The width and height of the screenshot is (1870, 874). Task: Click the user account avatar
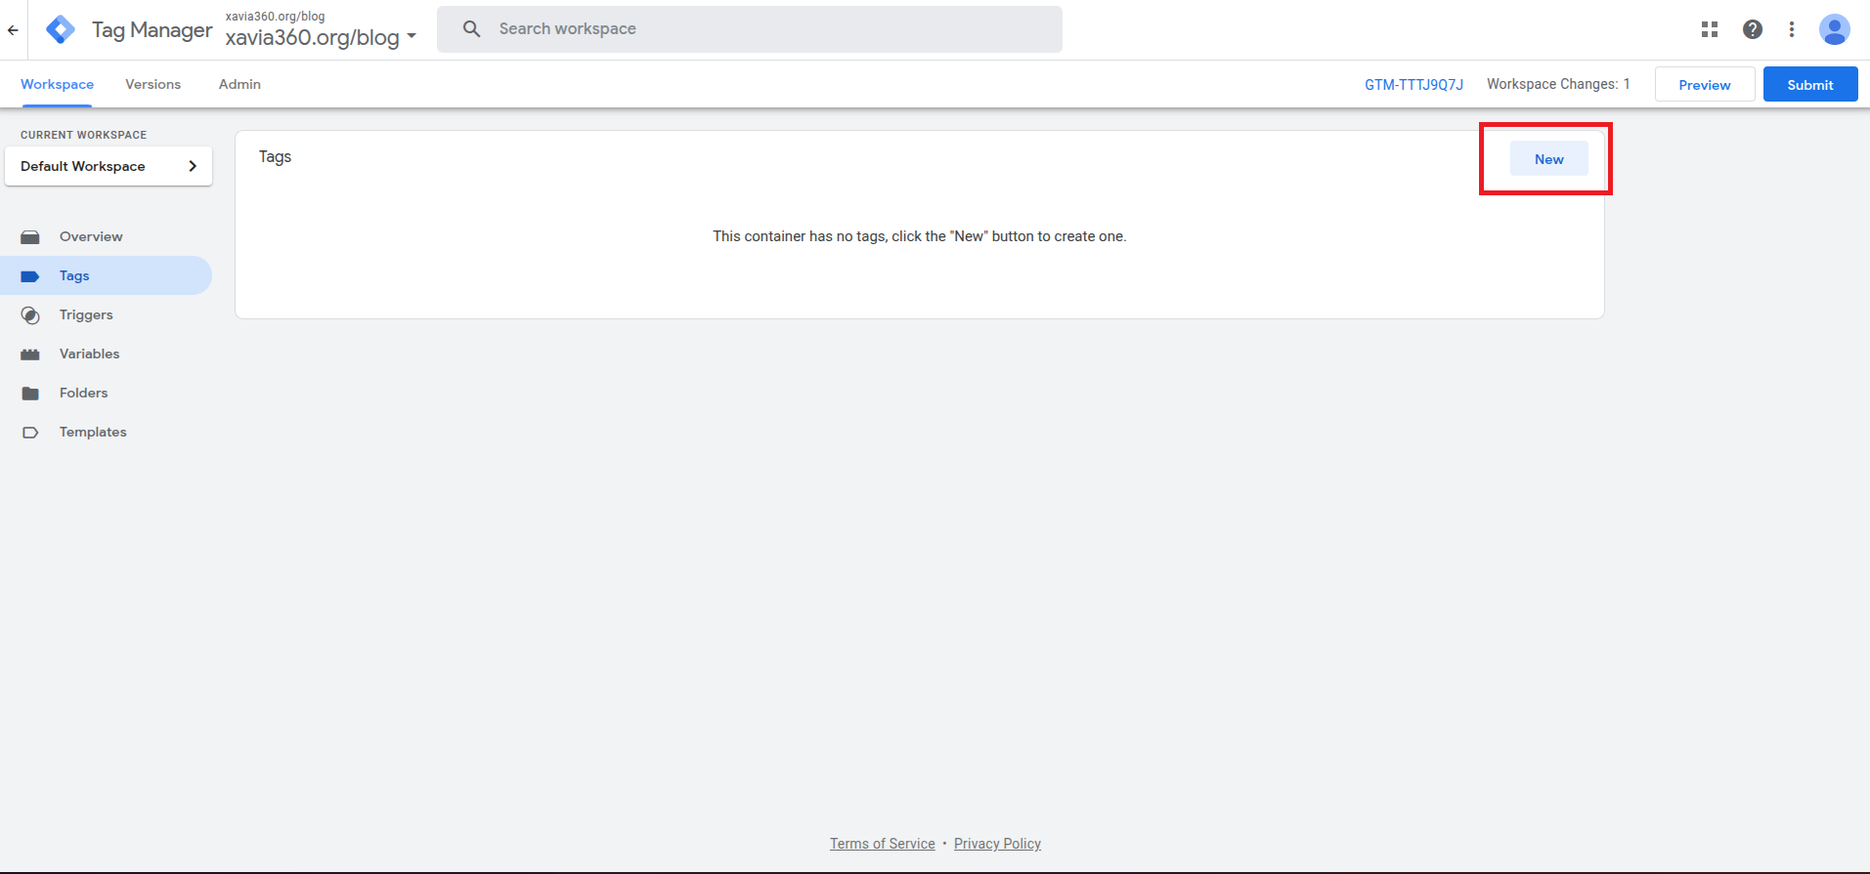tap(1833, 29)
